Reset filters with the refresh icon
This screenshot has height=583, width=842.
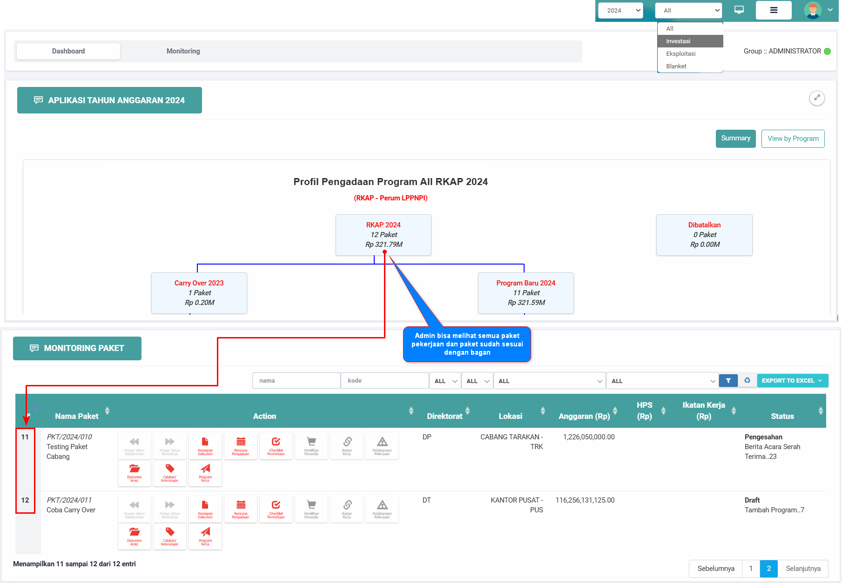pyautogui.click(x=747, y=381)
